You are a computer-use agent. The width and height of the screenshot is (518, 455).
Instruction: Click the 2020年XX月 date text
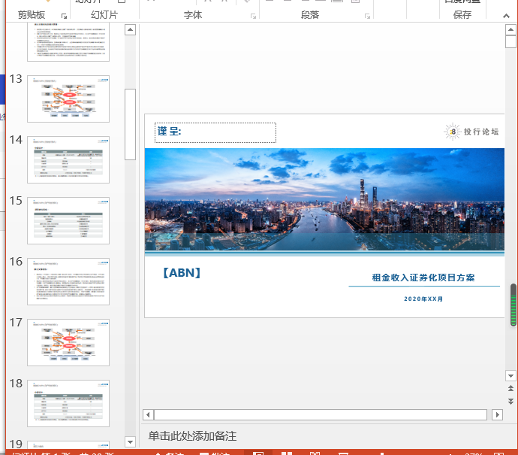tap(423, 299)
